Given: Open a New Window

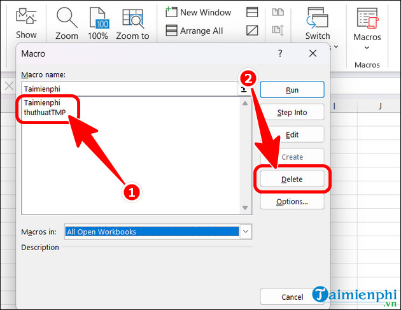Looking at the screenshot, I should point(198,12).
